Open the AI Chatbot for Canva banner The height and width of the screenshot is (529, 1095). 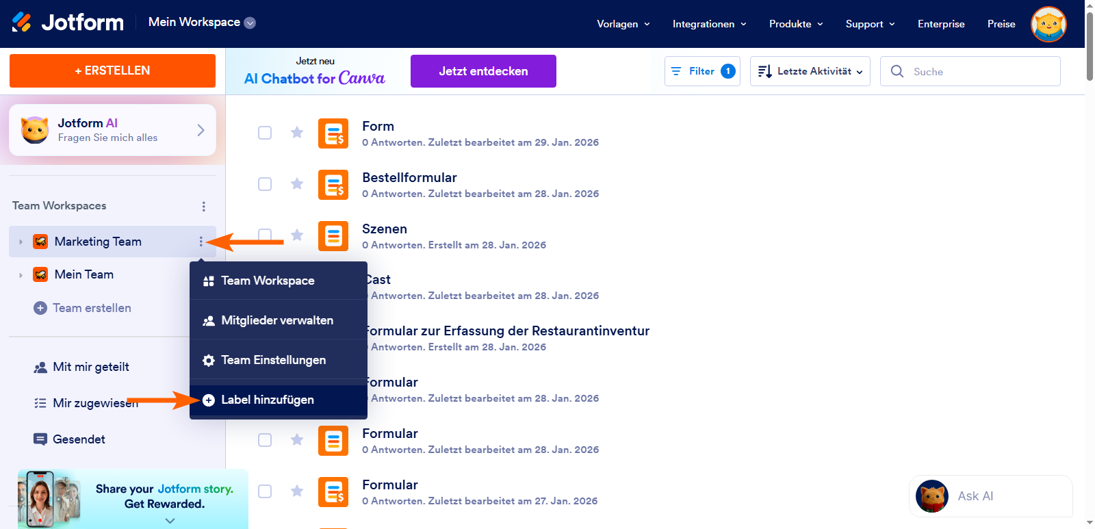pos(315,71)
